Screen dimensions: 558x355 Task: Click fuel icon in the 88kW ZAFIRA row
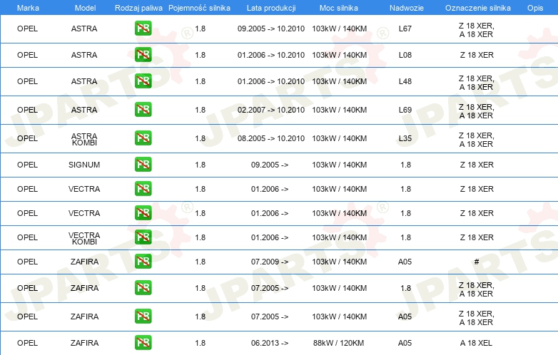tap(143, 343)
